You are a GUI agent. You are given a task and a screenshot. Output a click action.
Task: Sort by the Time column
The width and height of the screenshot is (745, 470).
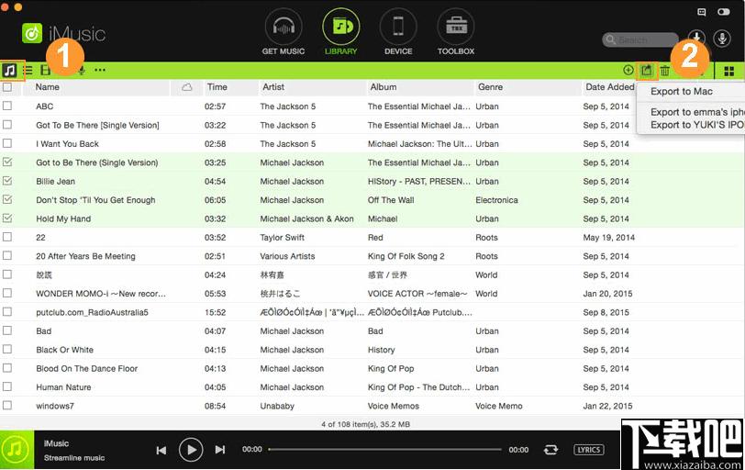pos(217,87)
